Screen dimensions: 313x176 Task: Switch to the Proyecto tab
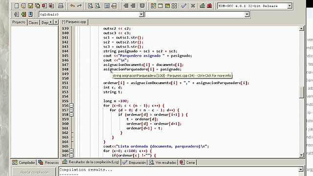coord(19,22)
